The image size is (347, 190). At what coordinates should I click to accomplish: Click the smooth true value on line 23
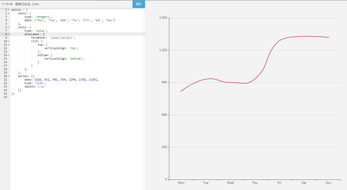pyautogui.click(x=41, y=87)
